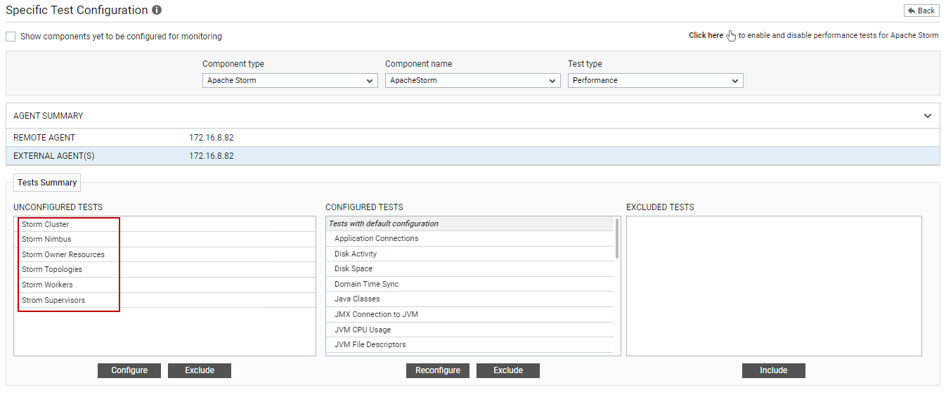Select Domain Time Sync configured test
This screenshot has height=409, width=946.
click(x=470, y=285)
